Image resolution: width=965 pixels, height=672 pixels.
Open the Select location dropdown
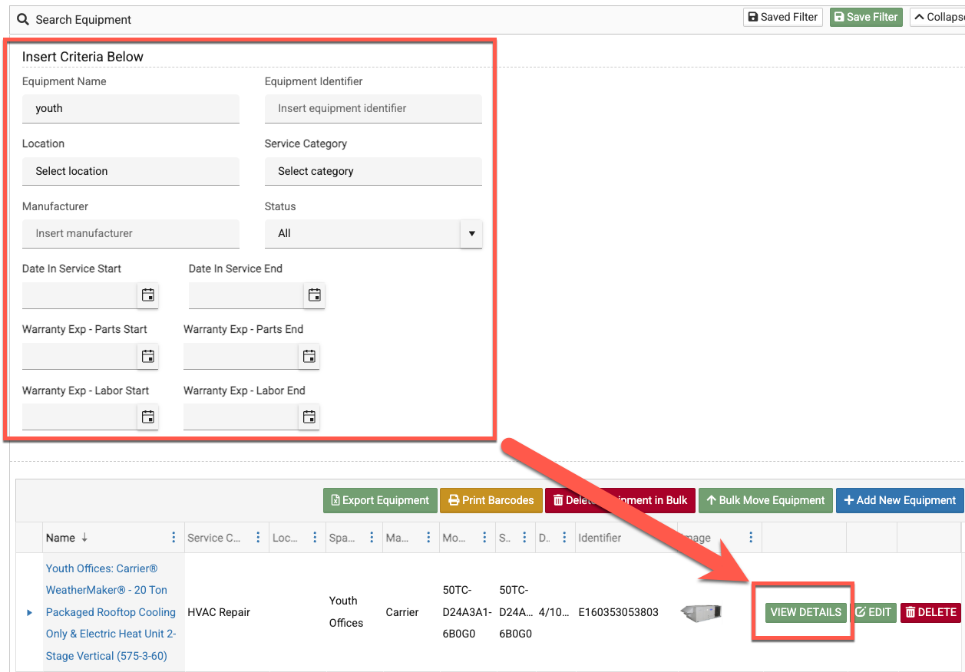coord(131,171)
